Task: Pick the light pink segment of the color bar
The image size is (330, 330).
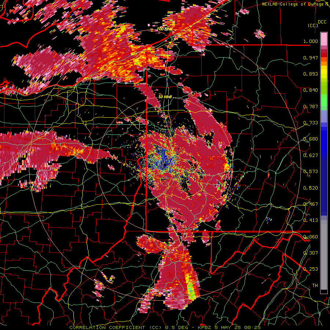Action: pos(324,40)
